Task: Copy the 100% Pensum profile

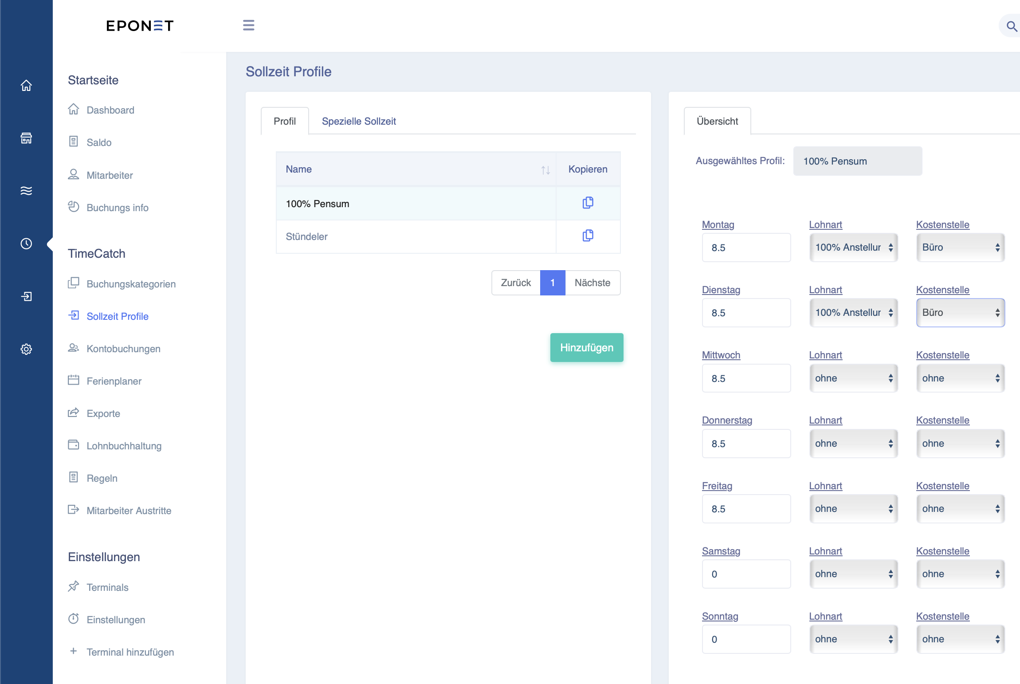Action: [588, 203]
